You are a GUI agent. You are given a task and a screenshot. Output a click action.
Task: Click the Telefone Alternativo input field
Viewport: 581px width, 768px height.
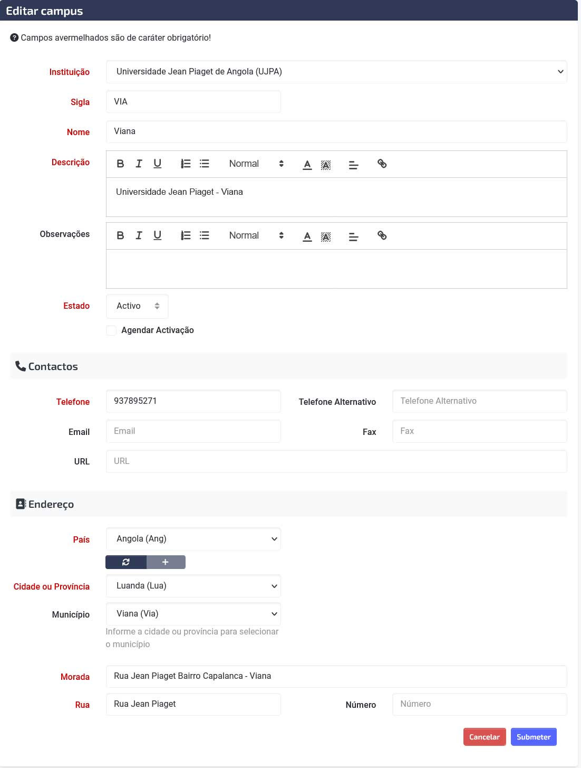point(480,401)
